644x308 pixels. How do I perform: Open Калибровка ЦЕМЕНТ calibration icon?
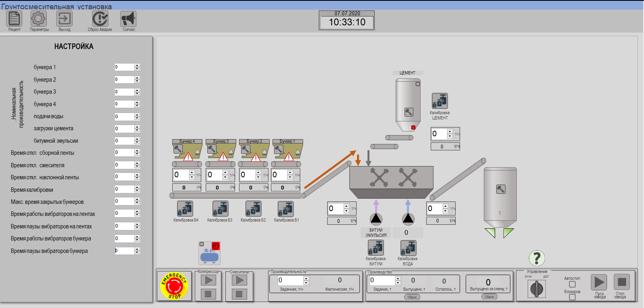440,101
